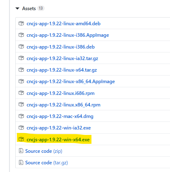Click the package icon beside linux-i386.AppImage
Viewport: 170px width, 172px height.
[21, 35]
